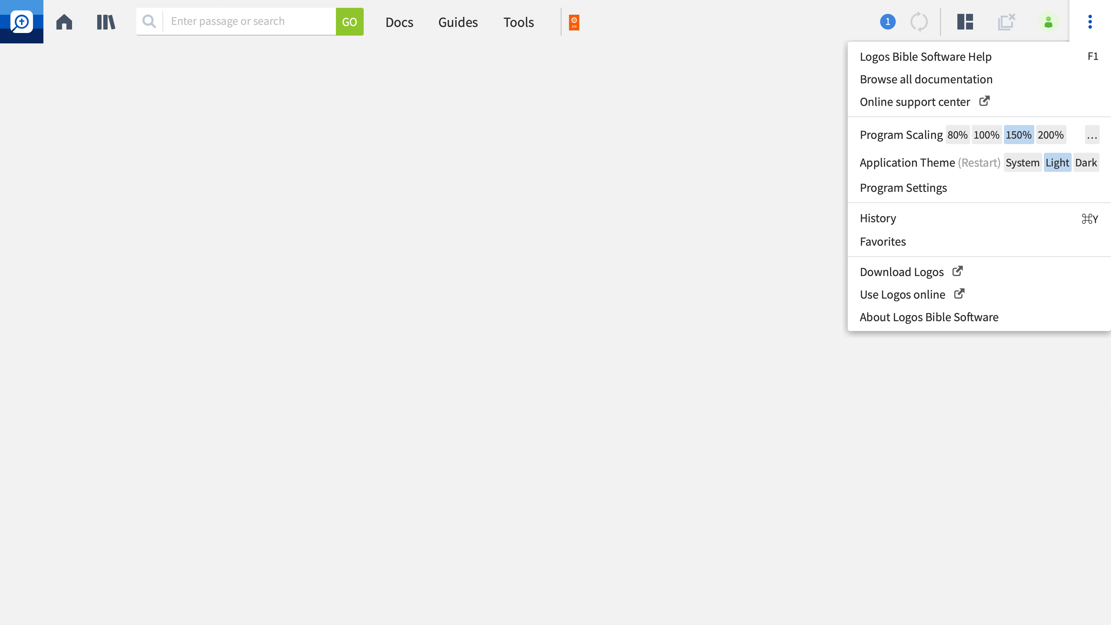Open the Layouts panel icon
The image size is (1111, 625).
(x=965, y=22)
